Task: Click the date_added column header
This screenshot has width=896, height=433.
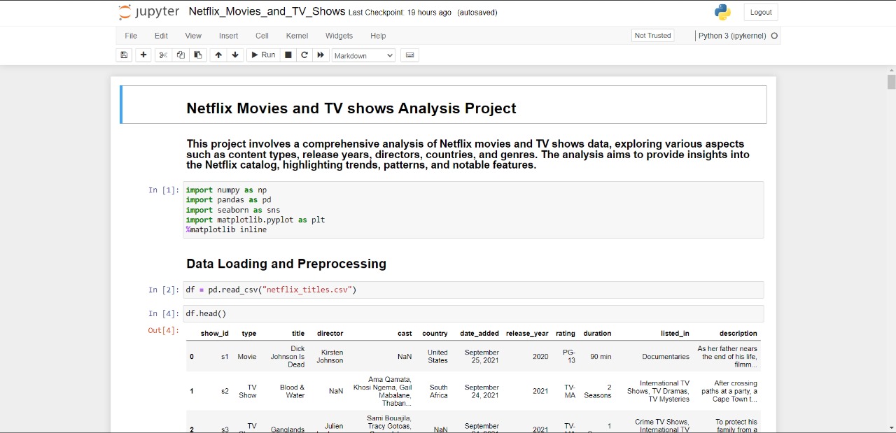Action: tap(479, 334)
